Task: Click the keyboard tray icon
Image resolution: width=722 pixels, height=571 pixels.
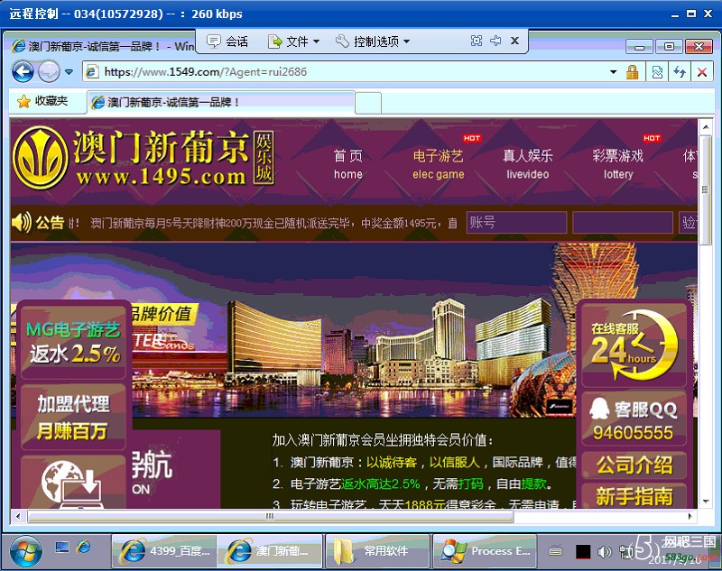Action: tap(556, 551)
